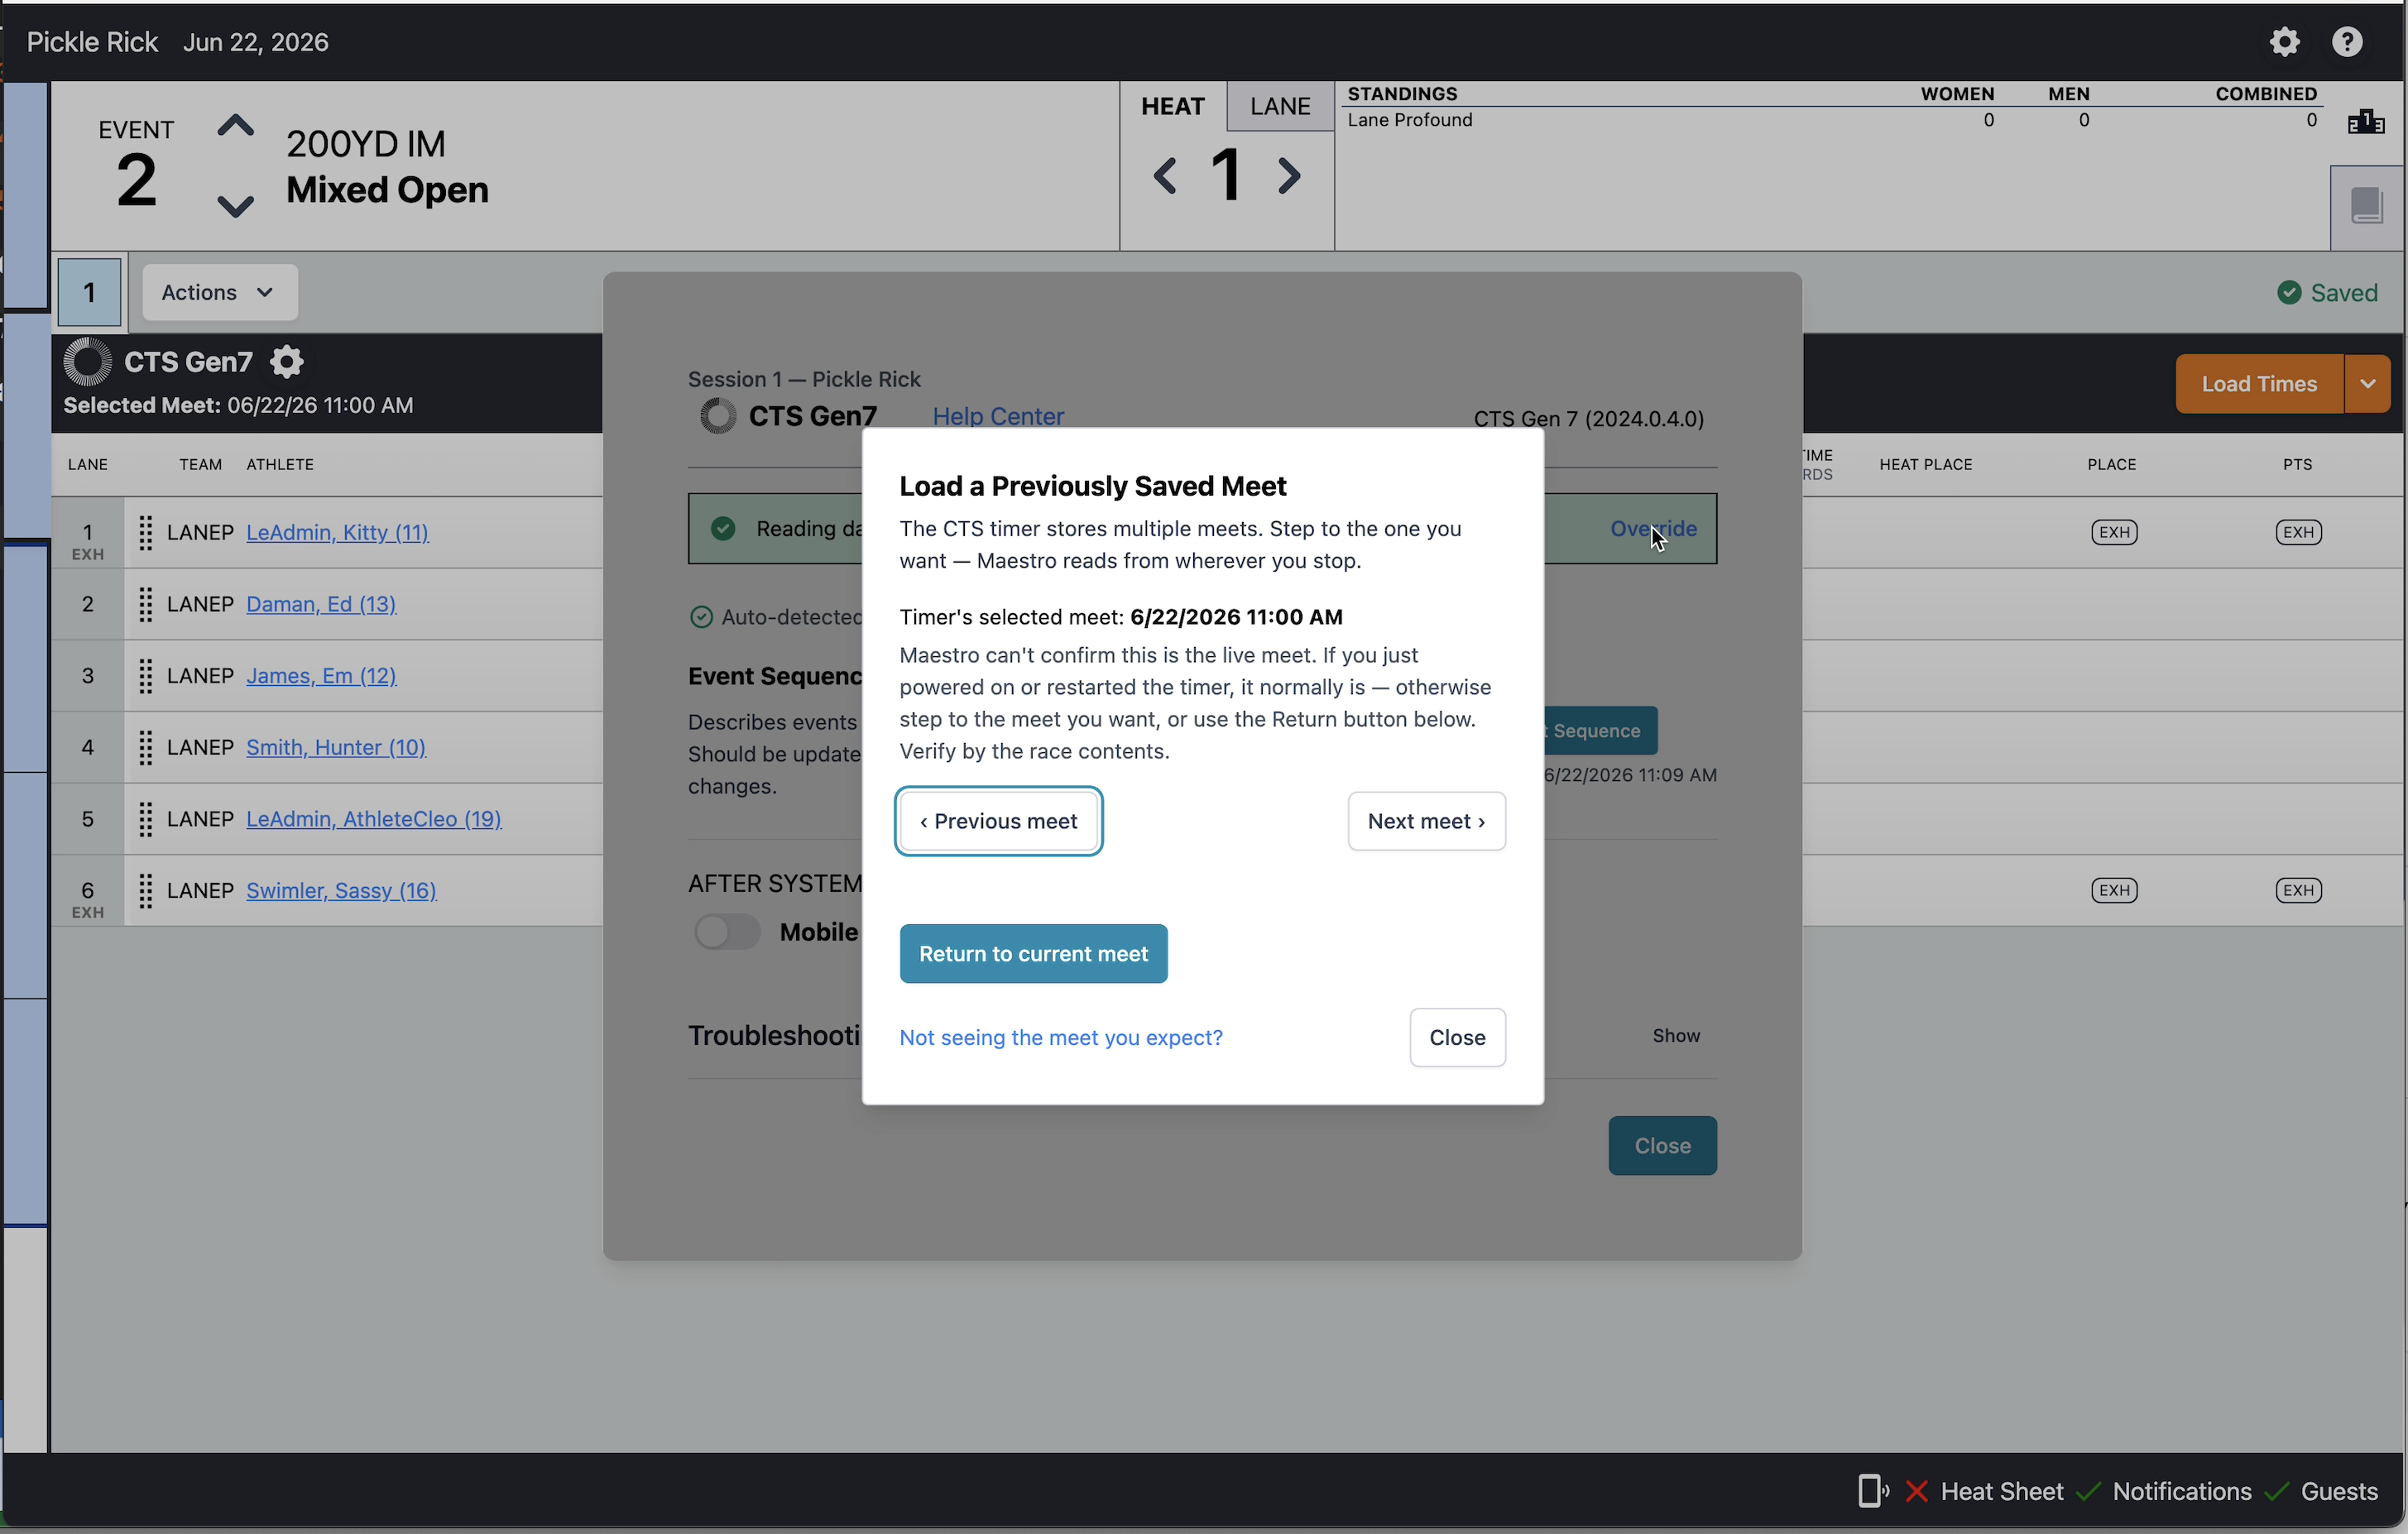Click EXH points badge for lane 6
2408x1534 pixels.
[2298, 891]
